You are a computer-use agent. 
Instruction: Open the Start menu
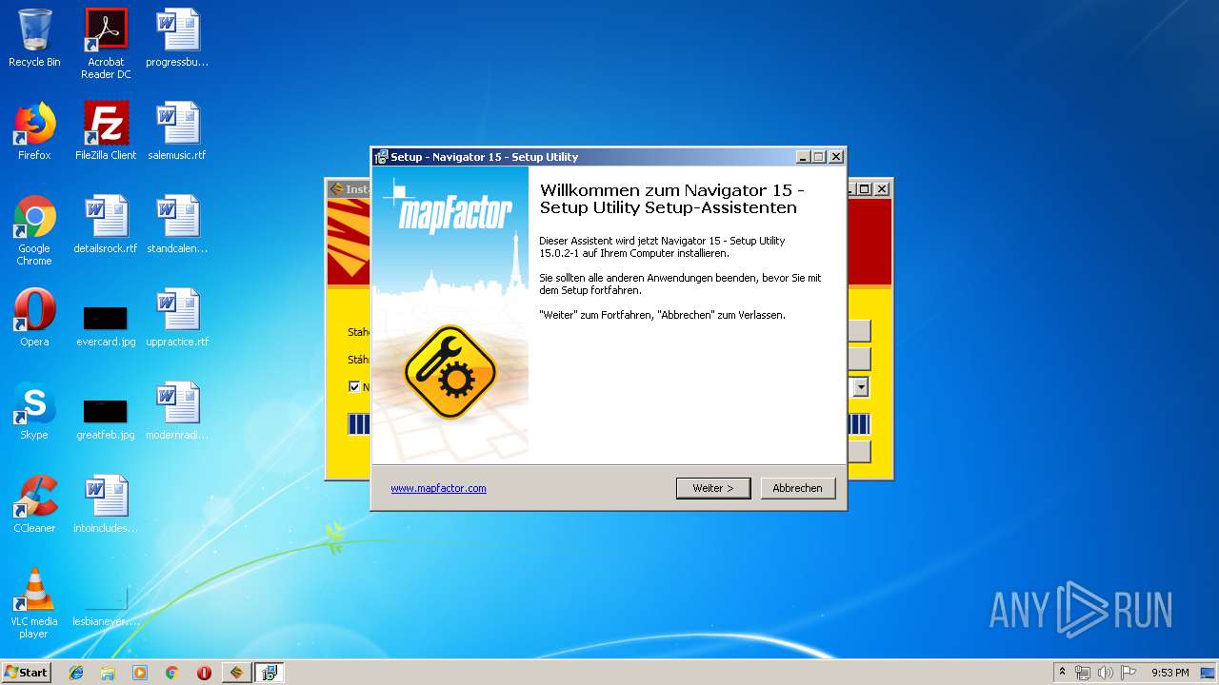click(x=26, y=673)
